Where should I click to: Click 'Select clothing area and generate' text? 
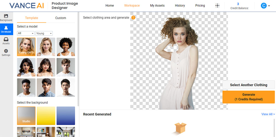coord(106,18)
